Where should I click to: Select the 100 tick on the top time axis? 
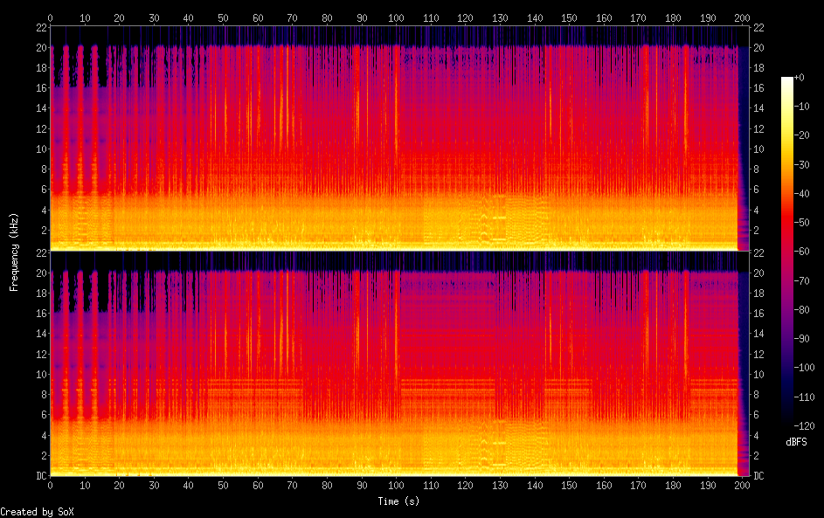396,17
